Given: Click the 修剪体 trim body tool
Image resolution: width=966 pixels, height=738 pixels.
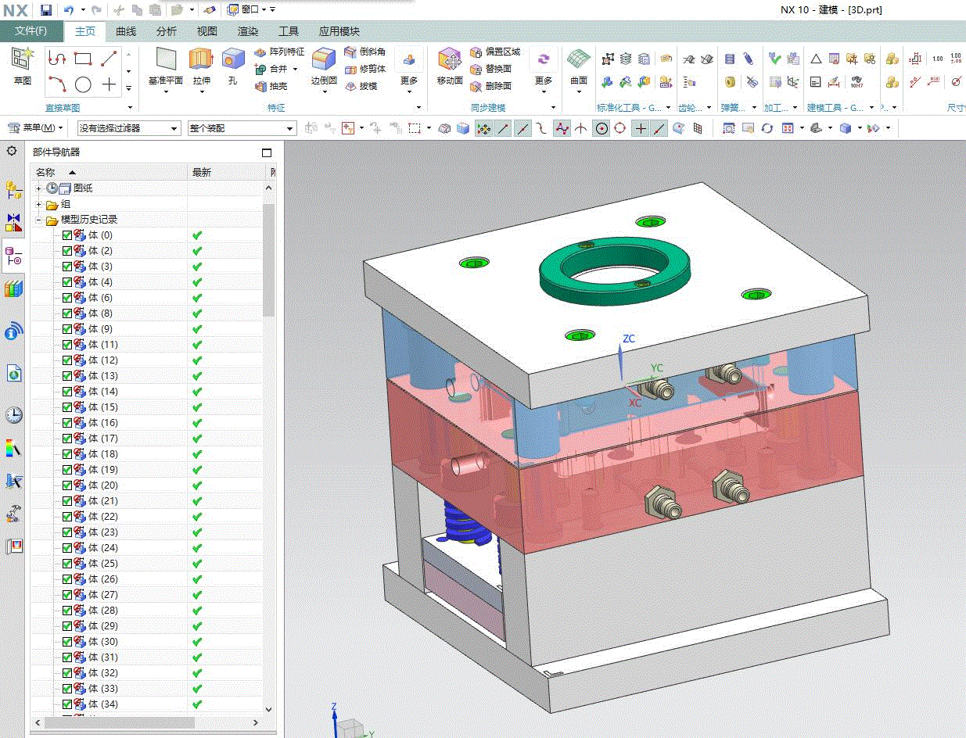Looking at the screenshot, I should pos(365,69).
